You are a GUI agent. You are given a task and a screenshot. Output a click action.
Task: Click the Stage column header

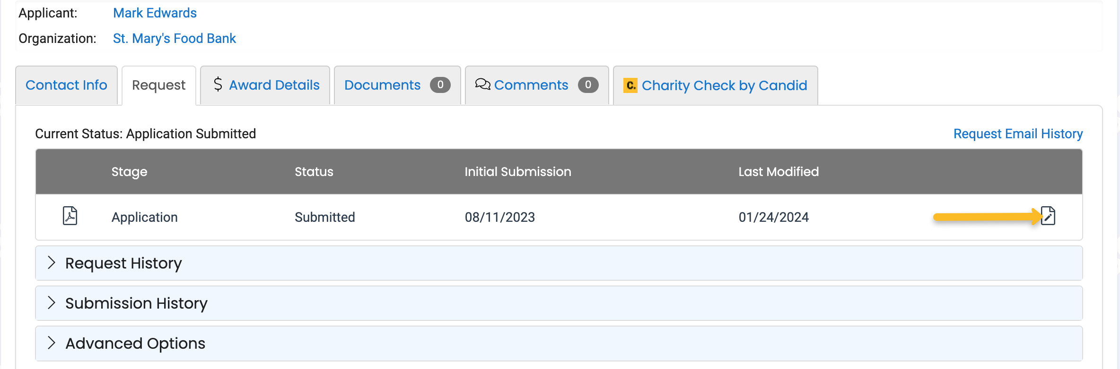click(129, 172)
